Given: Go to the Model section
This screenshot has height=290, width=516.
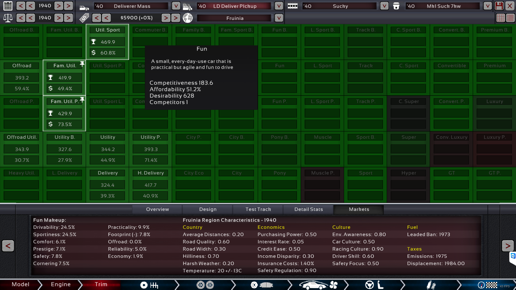Looking at the screenshot, I should pyautogui.click(x=20, y=285).
